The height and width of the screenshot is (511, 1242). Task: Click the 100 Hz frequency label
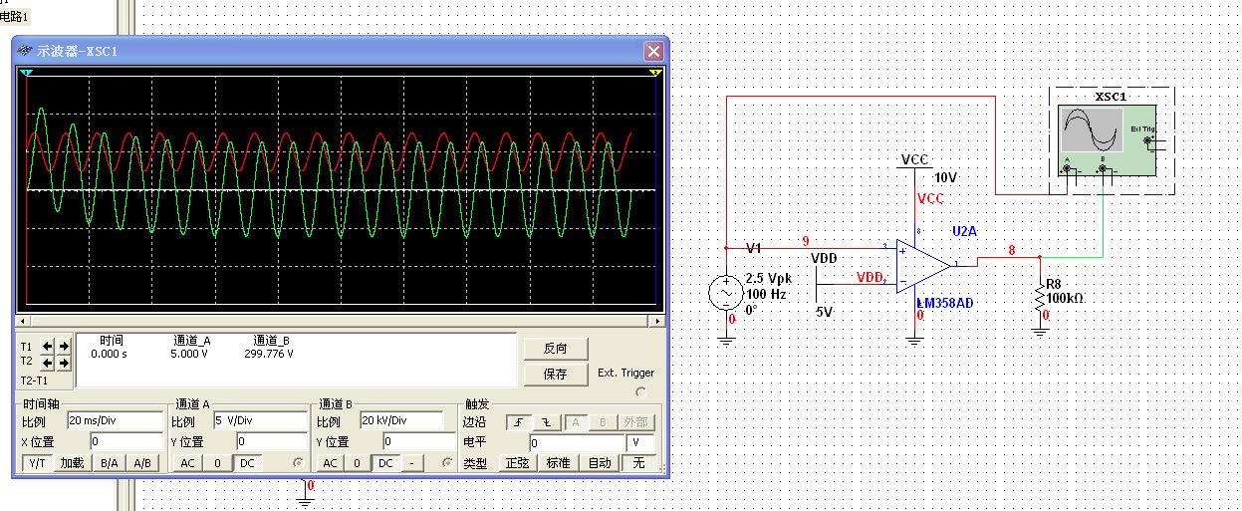768,294
